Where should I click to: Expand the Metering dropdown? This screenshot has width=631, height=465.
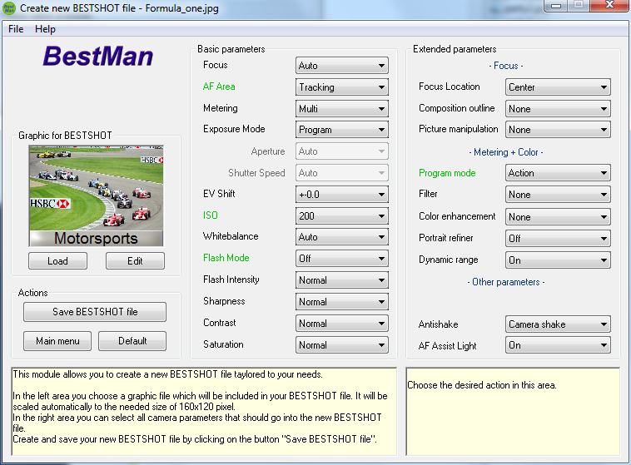[x=341, y=109]
